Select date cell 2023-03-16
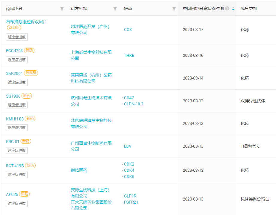Image resolution: width=276 pixels, height=215 pixels. click(x=193, y=55)
